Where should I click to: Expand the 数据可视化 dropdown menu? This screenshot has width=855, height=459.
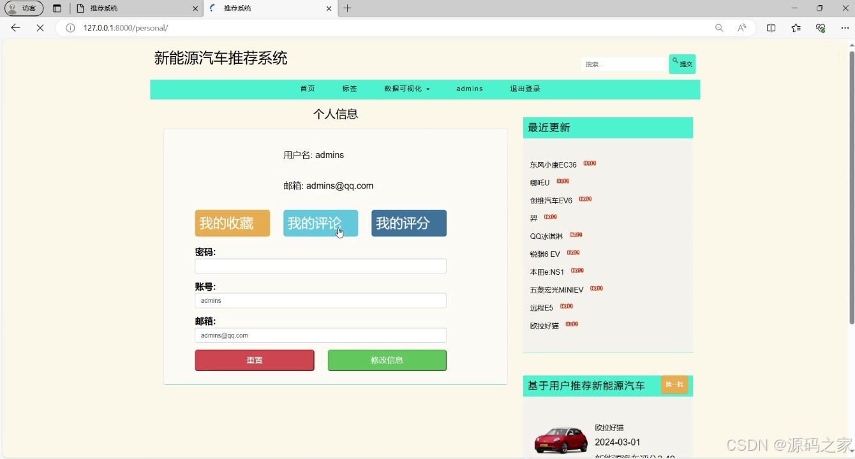click(x=406, y=89)
